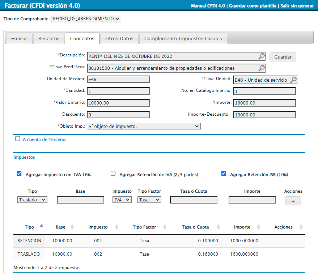Click the Importe-Descuento result field

coord(264,115)
